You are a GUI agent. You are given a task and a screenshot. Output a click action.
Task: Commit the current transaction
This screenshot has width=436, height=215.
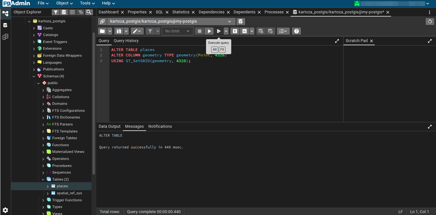point(261,31)
